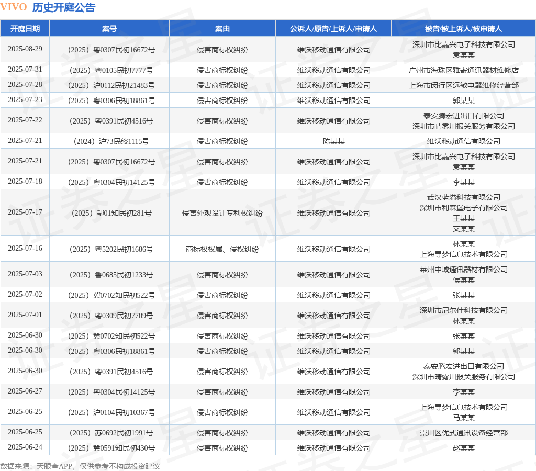Click defendant 王某某
536x471 pixels.
click(x=464, y=218)
